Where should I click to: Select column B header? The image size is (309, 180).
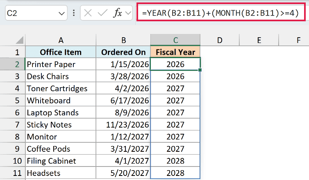click(x=123, y=40)
